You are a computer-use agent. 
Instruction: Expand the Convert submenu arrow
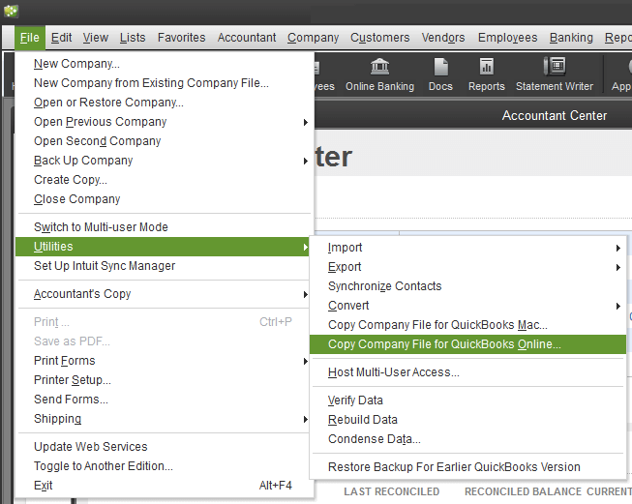click(x=617, y=307)
